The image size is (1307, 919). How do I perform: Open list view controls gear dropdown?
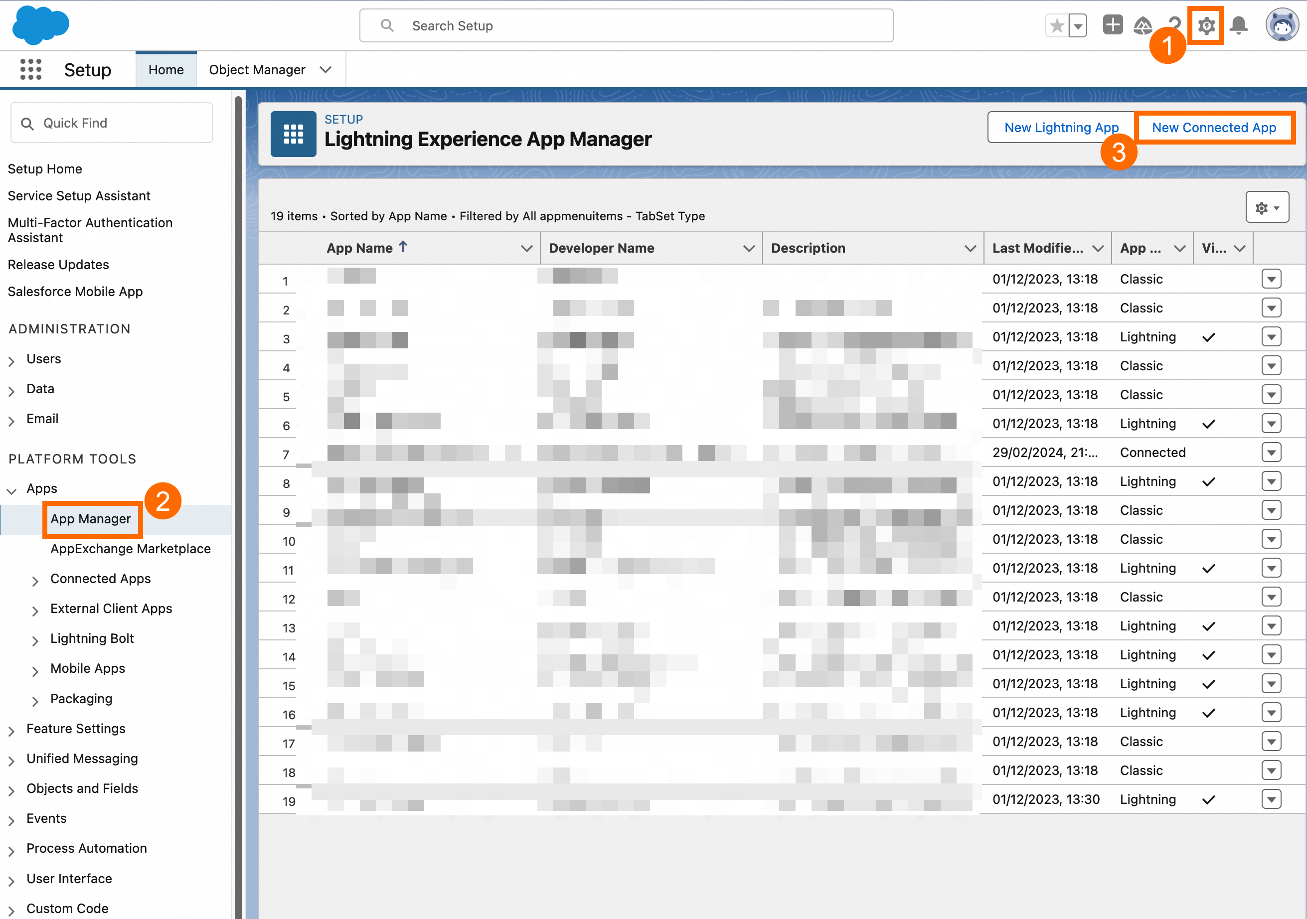tap(1267, 208)
